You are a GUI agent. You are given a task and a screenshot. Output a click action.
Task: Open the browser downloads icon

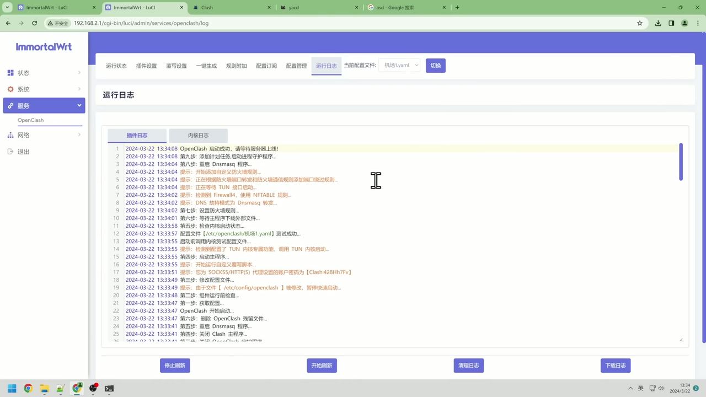pos(657,23)
